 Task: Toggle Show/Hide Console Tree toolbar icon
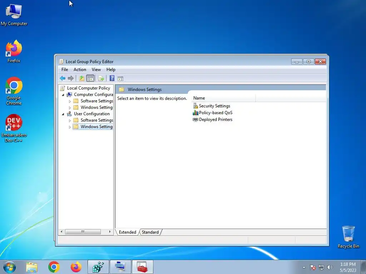pos(90,78)
